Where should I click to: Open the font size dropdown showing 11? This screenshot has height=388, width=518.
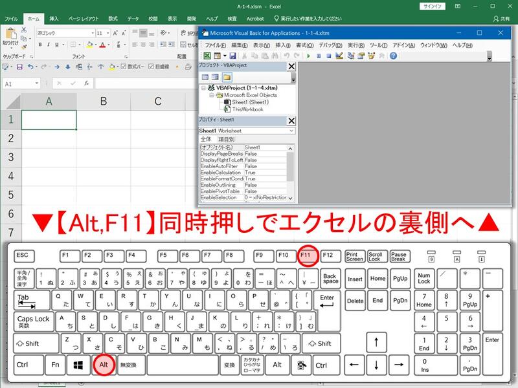[108, 33]
